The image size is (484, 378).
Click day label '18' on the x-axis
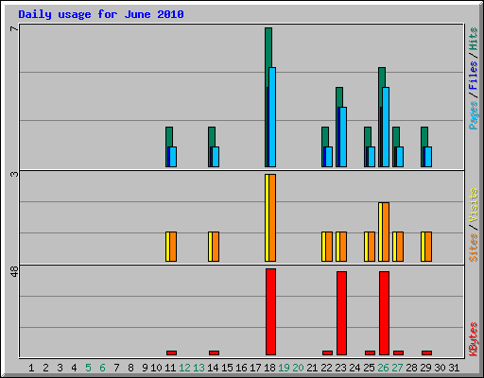coord(269,368)
